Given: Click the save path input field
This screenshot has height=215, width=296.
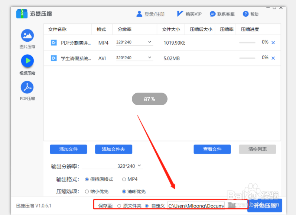Looking at the screenshot, I should click(x=196, y=206).
